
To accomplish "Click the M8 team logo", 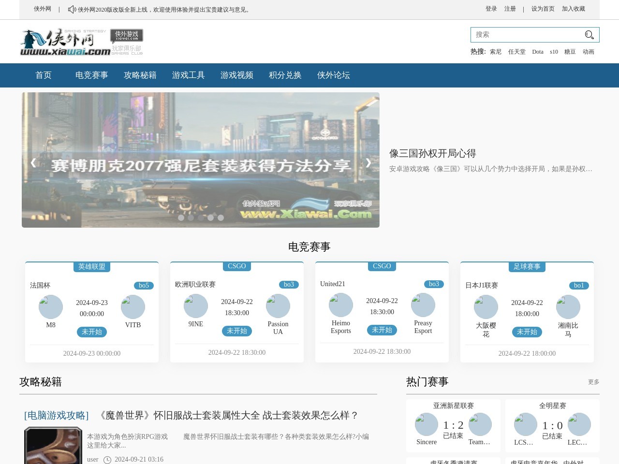I will pos(51,307).
